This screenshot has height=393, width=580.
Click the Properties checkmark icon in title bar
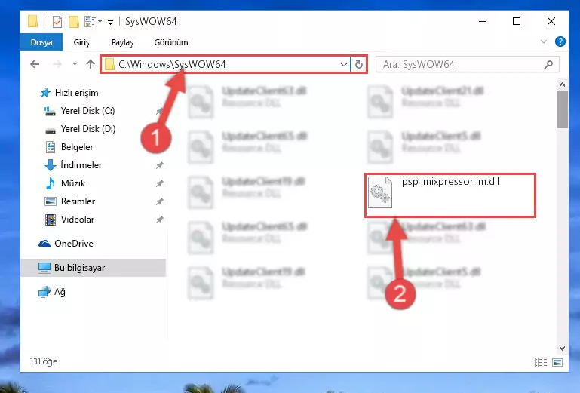coord(57,22)
